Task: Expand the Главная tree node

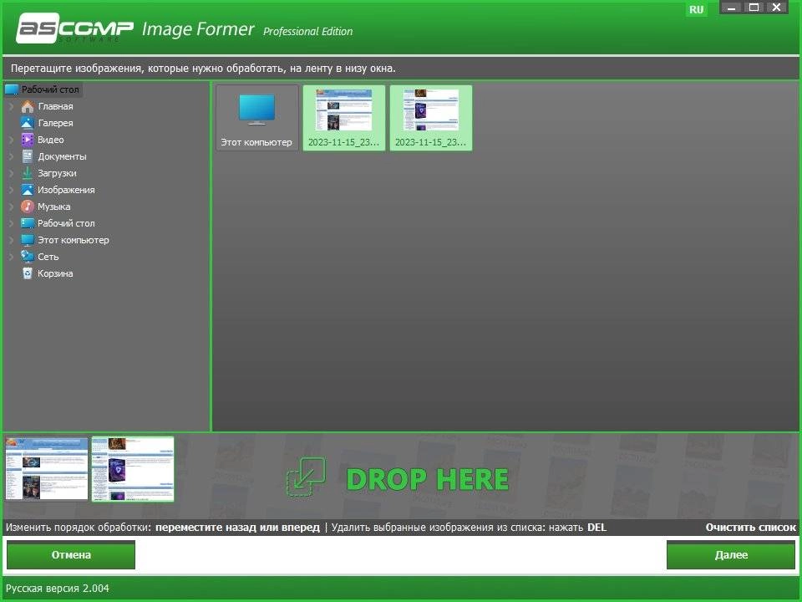Action: 11,106
